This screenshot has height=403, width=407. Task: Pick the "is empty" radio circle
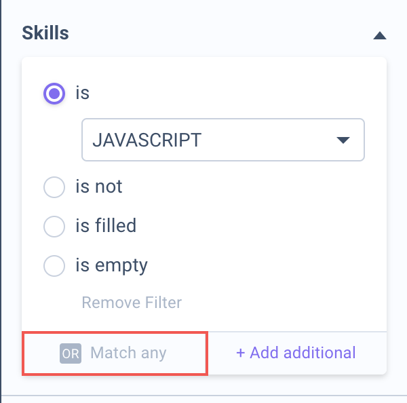coord(54,265)
